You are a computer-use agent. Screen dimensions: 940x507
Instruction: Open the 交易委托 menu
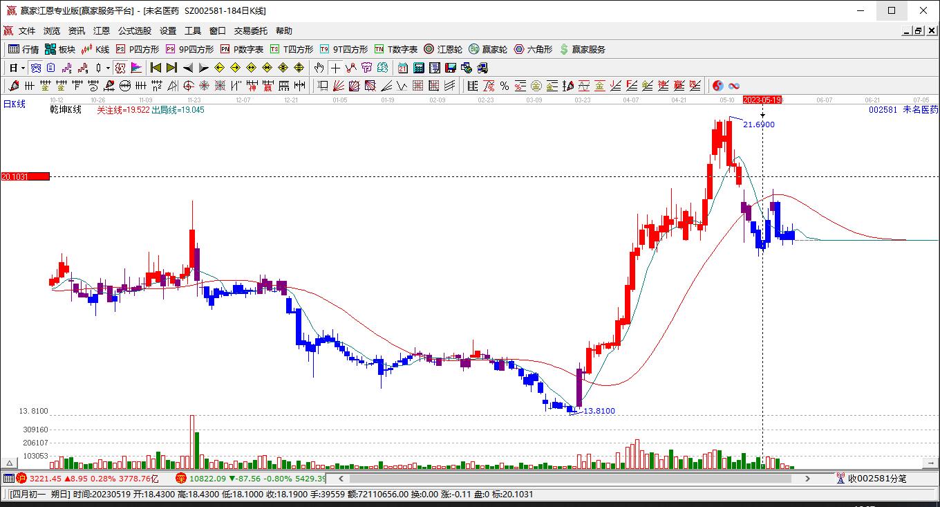(251, 31)
